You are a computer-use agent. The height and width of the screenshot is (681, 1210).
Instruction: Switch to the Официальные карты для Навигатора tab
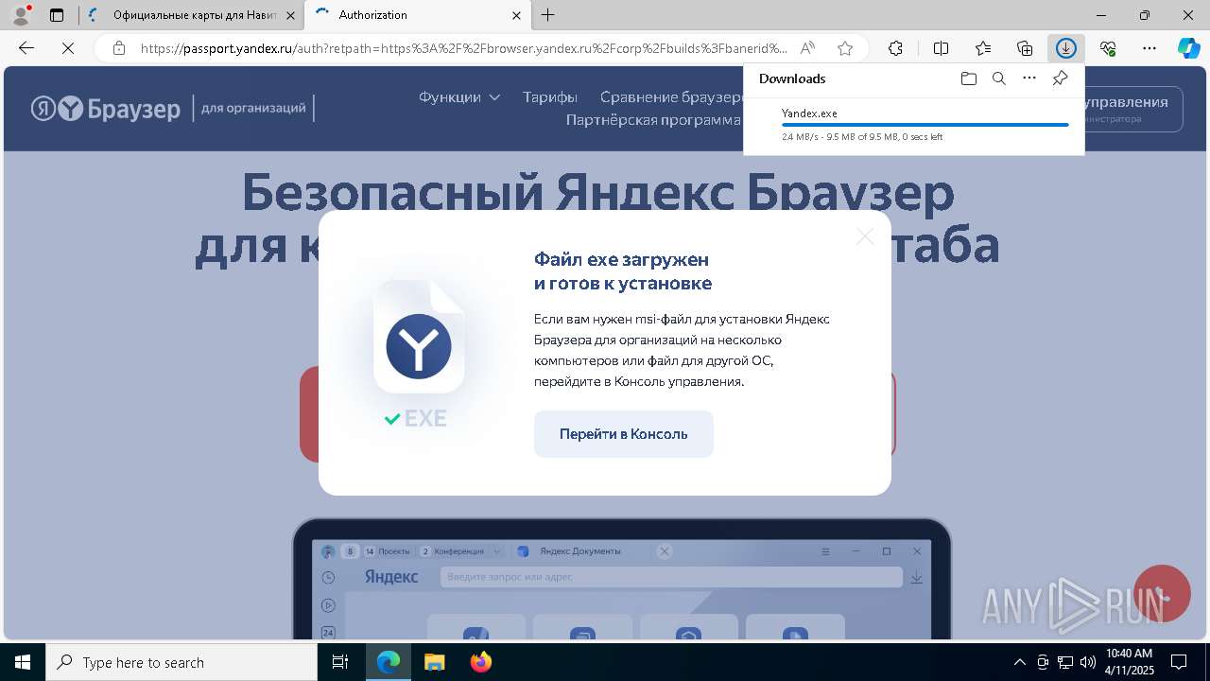[x=191, y=15]
